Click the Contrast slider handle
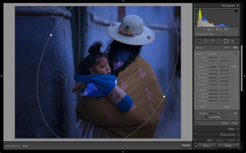246x153 pixels. pyautogui.click(x=219, y=70)
